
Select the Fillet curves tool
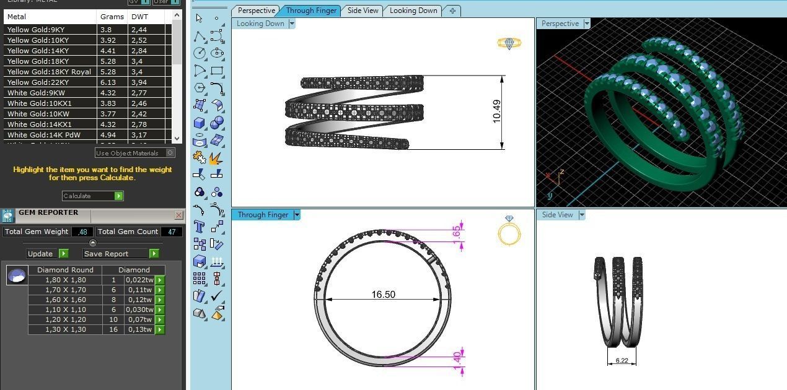(x=217, y=88)
